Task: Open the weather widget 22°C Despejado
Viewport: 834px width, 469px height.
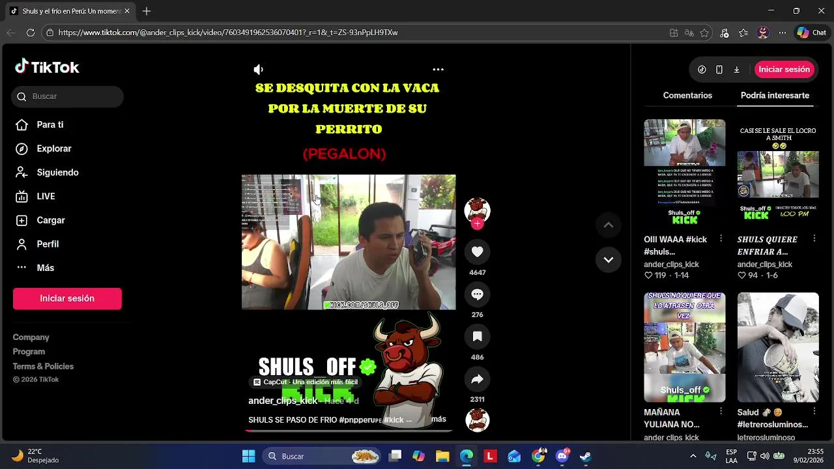Action: pos(36,456)
